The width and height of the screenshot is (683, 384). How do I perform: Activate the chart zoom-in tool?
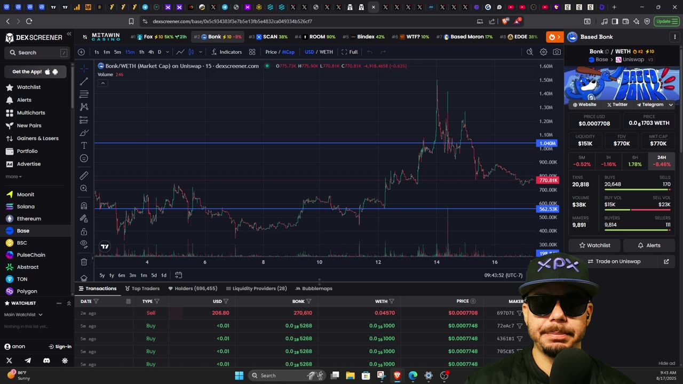84,188
